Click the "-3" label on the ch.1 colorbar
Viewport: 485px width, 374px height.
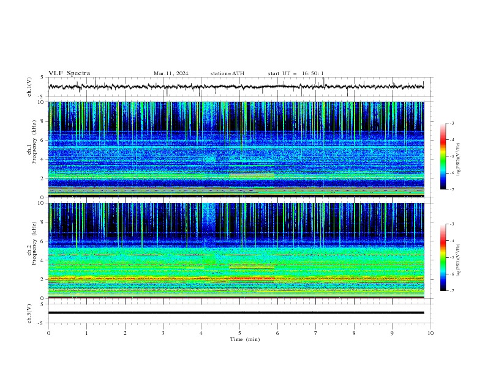[x=451, y=123]
